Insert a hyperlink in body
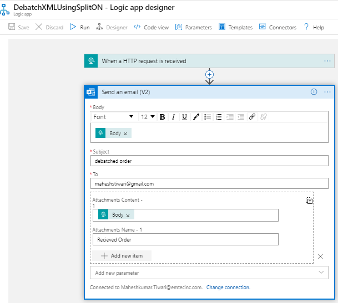Image resolution: width=338 pixels, height=303 pixels. 252,117
